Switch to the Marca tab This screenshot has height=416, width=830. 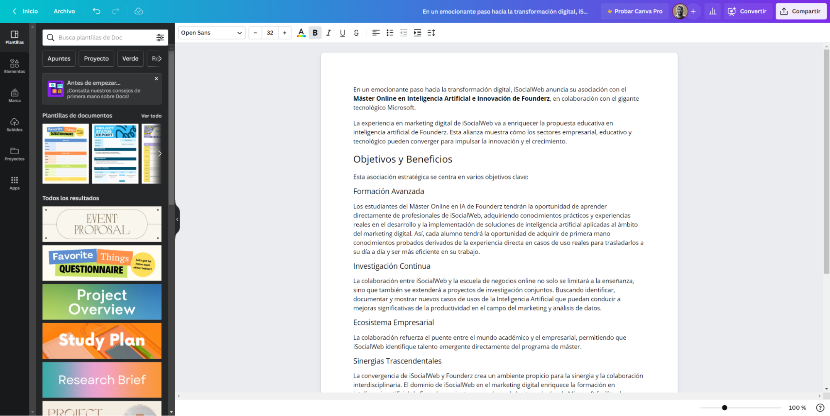click(15, 95)
